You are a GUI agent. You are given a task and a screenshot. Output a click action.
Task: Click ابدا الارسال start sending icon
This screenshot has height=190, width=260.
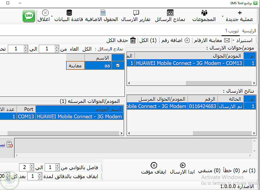click(183, 165)
